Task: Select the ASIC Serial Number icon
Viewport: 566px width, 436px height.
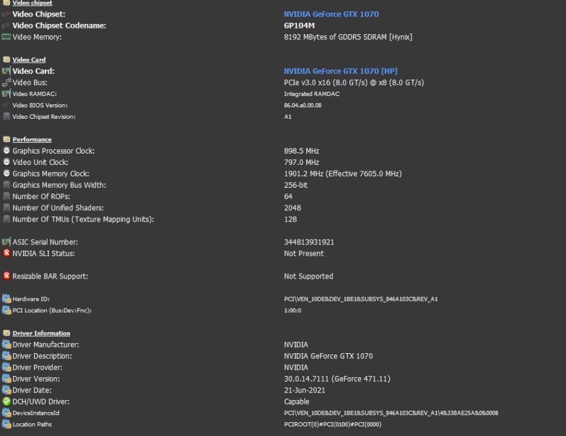Action: [x=6, y=242]
